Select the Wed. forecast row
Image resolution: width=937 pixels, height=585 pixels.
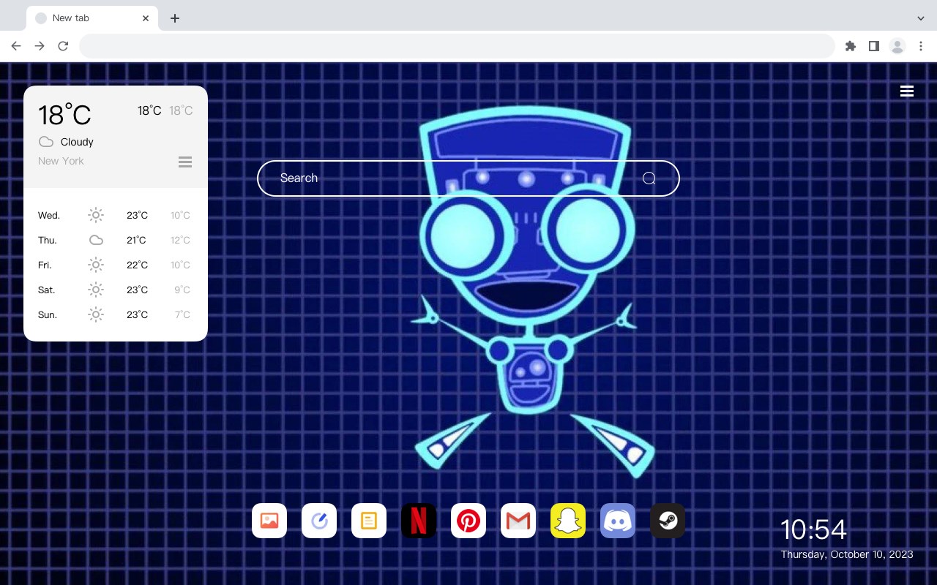click(115, 215)
